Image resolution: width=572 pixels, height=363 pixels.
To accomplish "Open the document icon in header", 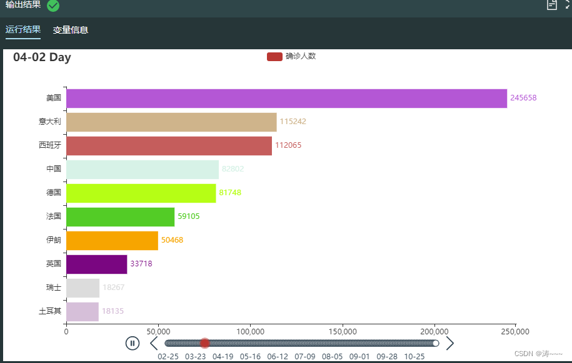I will (x=551, y=5).
